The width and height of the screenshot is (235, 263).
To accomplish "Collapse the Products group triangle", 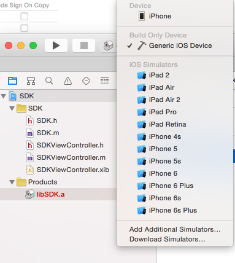I will (12, 182).
